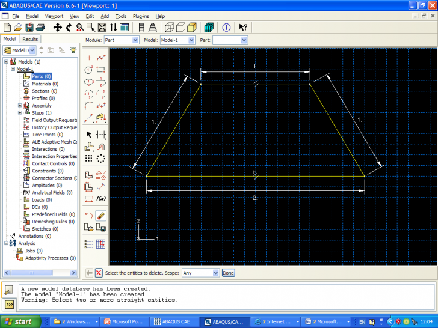The height and width of the screenshot is (328, 438).
Task: Click the blue Query information icon
Action: click(x=226, y=27)
